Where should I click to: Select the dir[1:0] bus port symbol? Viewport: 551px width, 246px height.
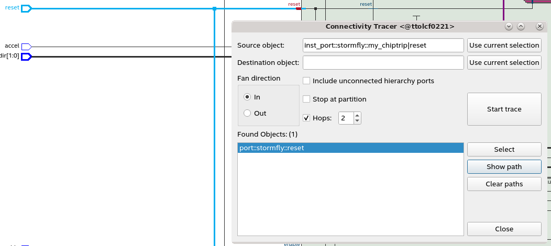(26, 57)
